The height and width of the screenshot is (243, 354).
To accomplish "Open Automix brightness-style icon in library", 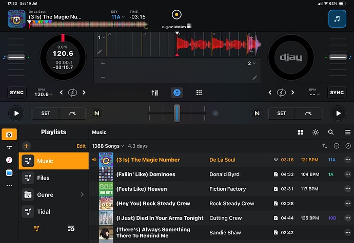I will click(x=316, y=132).
